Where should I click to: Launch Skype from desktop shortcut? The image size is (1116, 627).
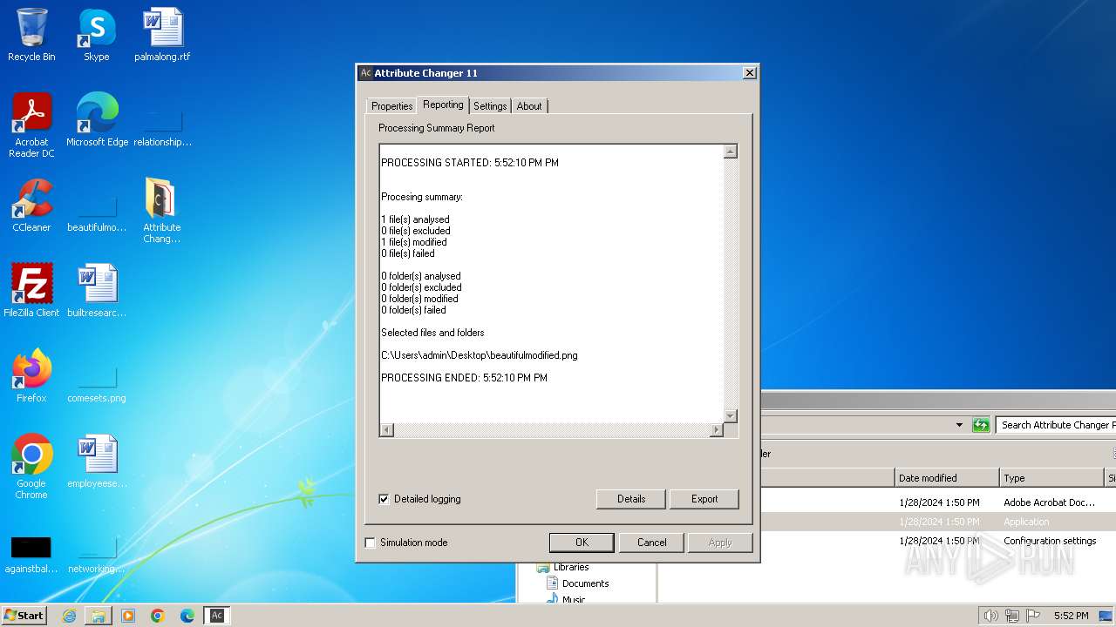pos(97,35)
